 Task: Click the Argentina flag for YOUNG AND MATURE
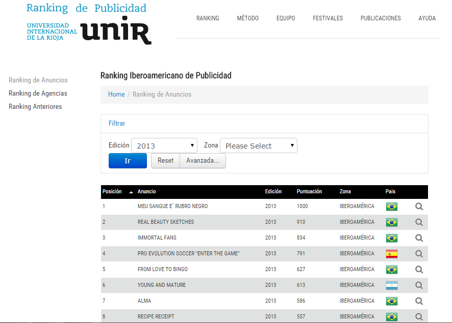click(391, 285)
